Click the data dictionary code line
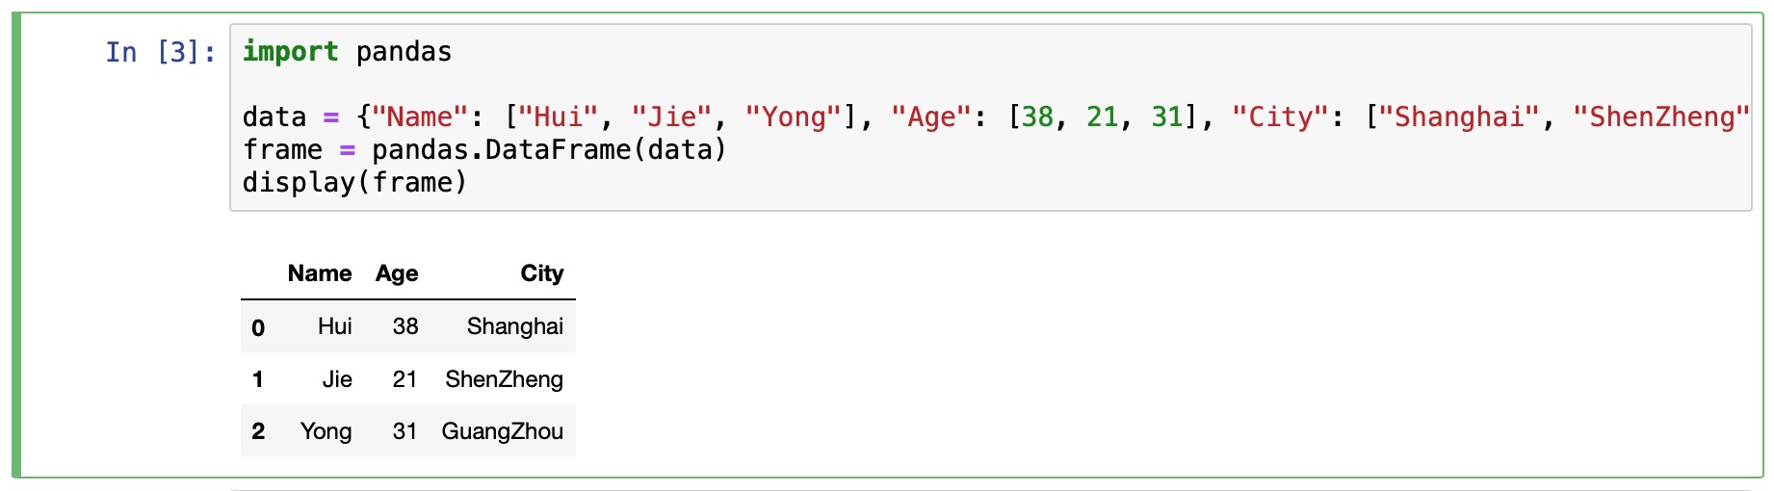 click(x=996, y=117)
